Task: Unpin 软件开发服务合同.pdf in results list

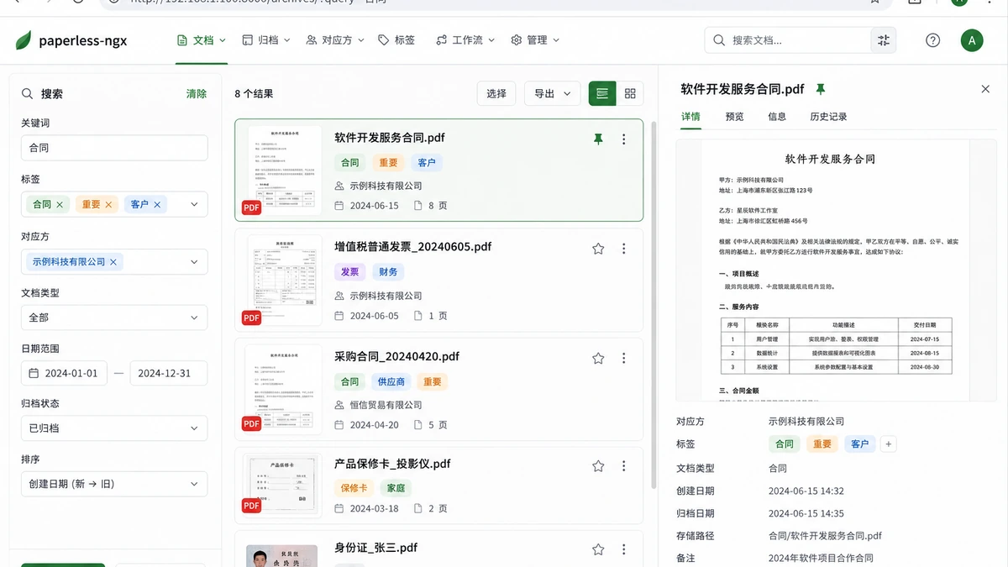Action: 598,139
